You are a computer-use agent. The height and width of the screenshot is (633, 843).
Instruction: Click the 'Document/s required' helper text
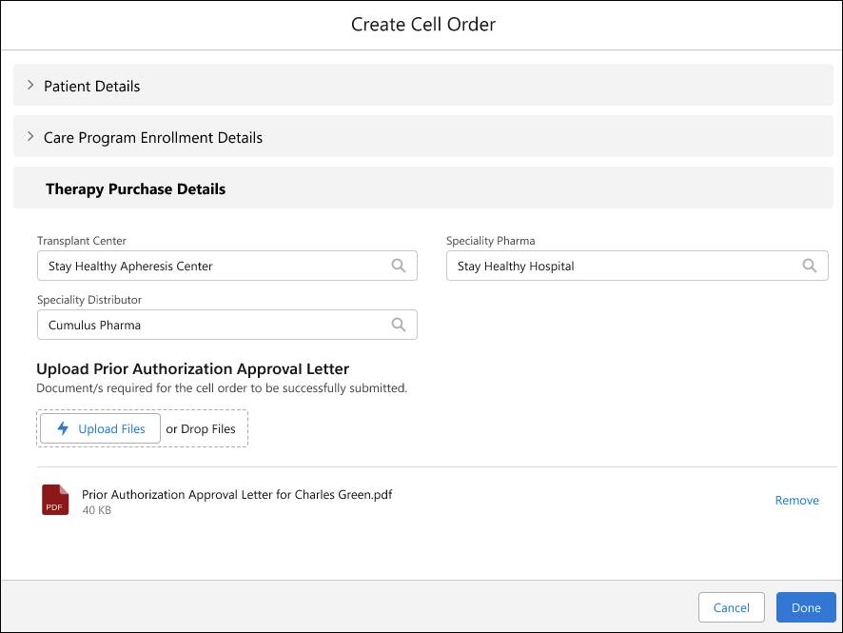[x=222, y=387]
